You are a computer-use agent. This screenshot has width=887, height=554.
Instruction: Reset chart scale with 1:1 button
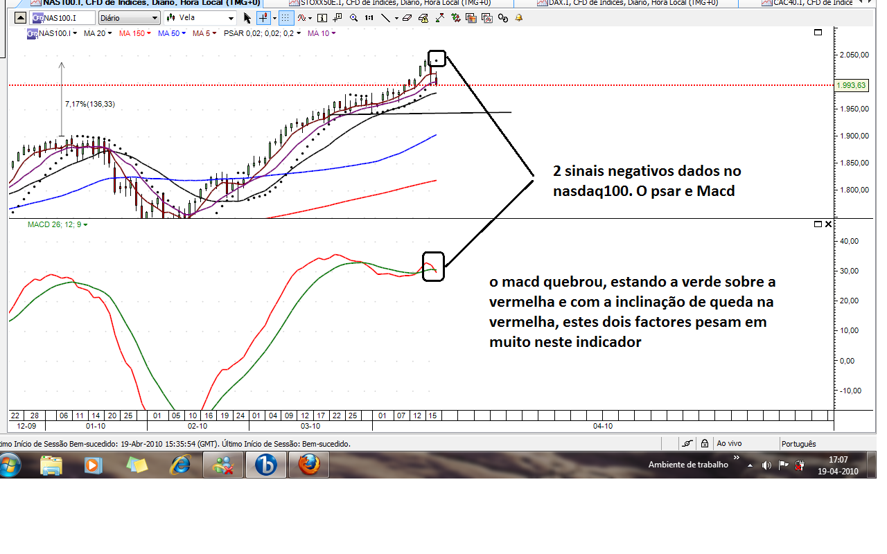click(x=369, y=18)
